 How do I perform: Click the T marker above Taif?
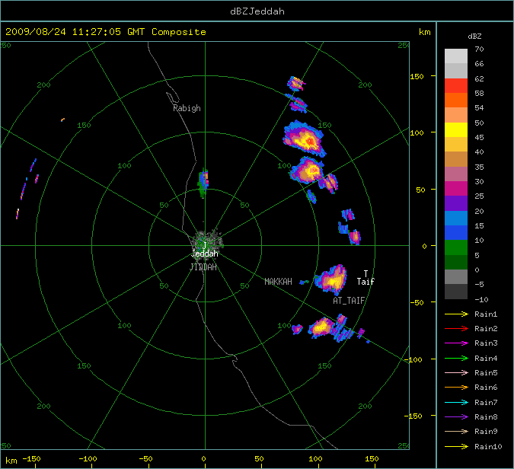[366, 273]
